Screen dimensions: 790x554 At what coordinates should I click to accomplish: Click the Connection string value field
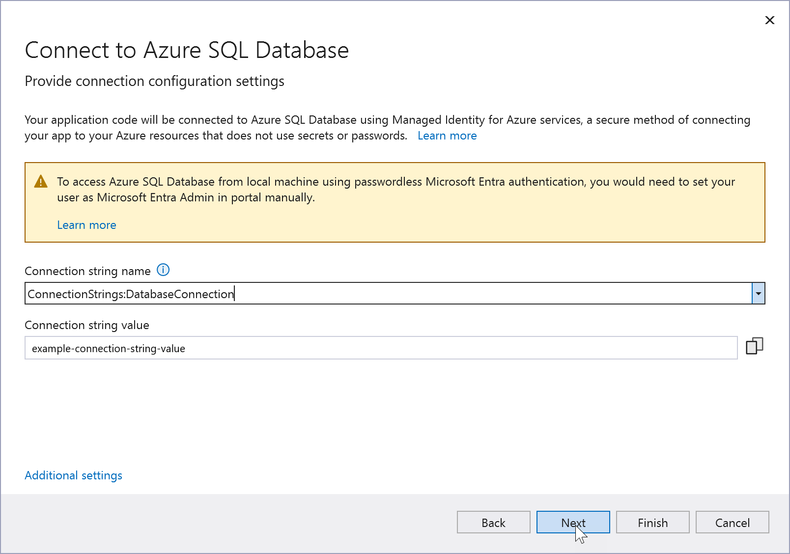point(344,348)
